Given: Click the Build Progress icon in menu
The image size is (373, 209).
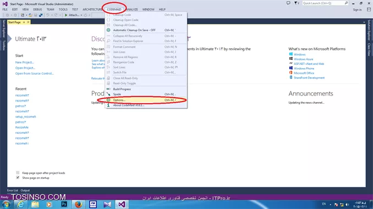Looking at the screenshot, I should (x=108, y=89).
